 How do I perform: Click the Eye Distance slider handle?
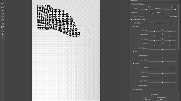point(162,49)
